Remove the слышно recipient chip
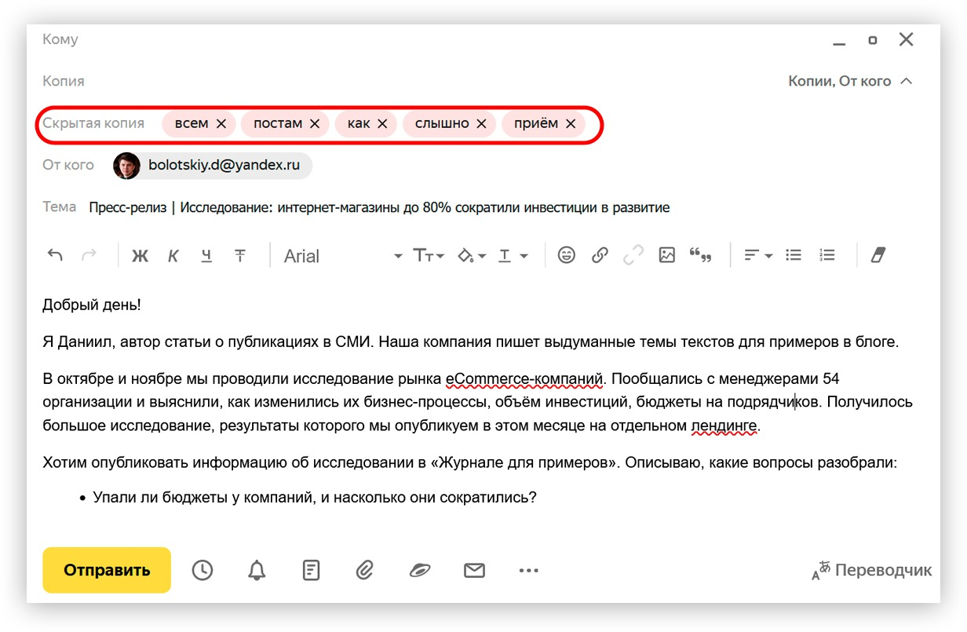967x632 pixels. tap(481, 123)
